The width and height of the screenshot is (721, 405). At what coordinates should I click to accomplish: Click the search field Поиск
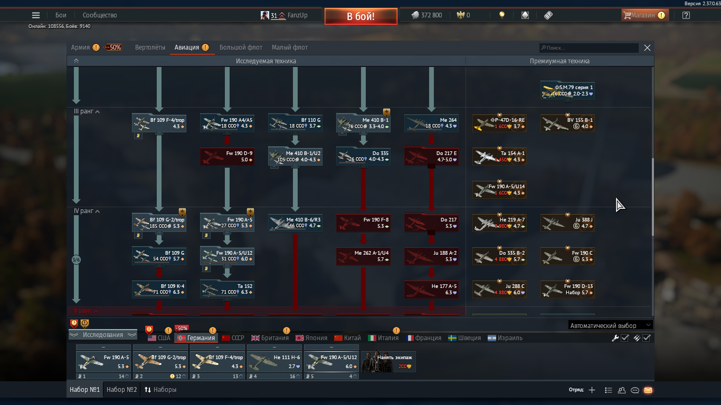click(x=589, y=48)
